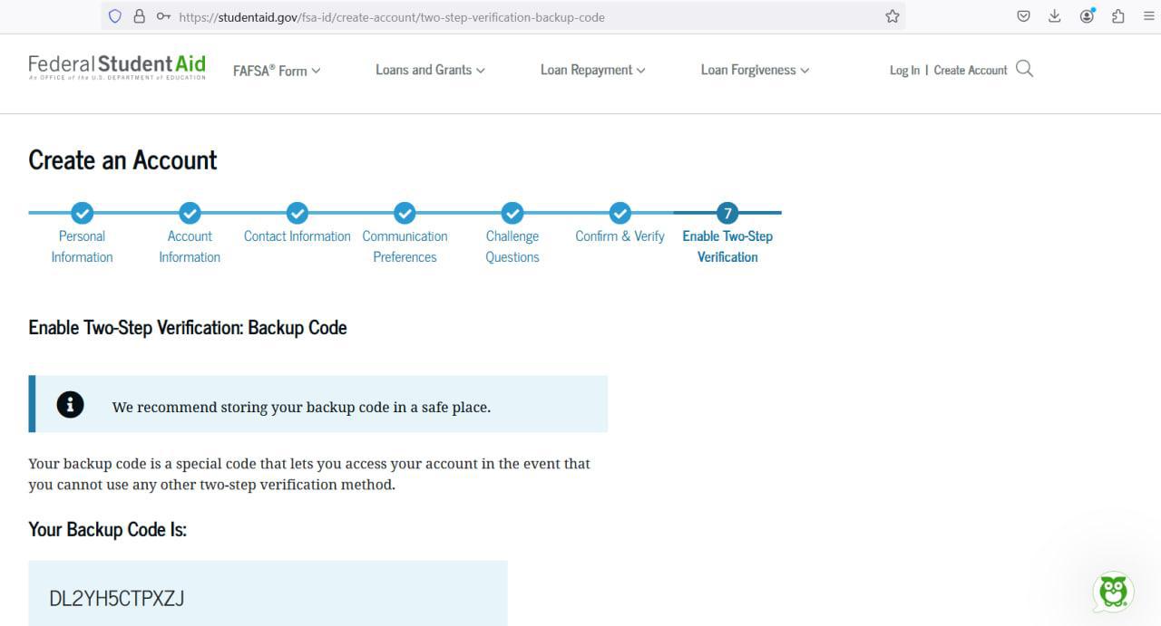Expand the FAFSA Form menu

click(277, 71)
